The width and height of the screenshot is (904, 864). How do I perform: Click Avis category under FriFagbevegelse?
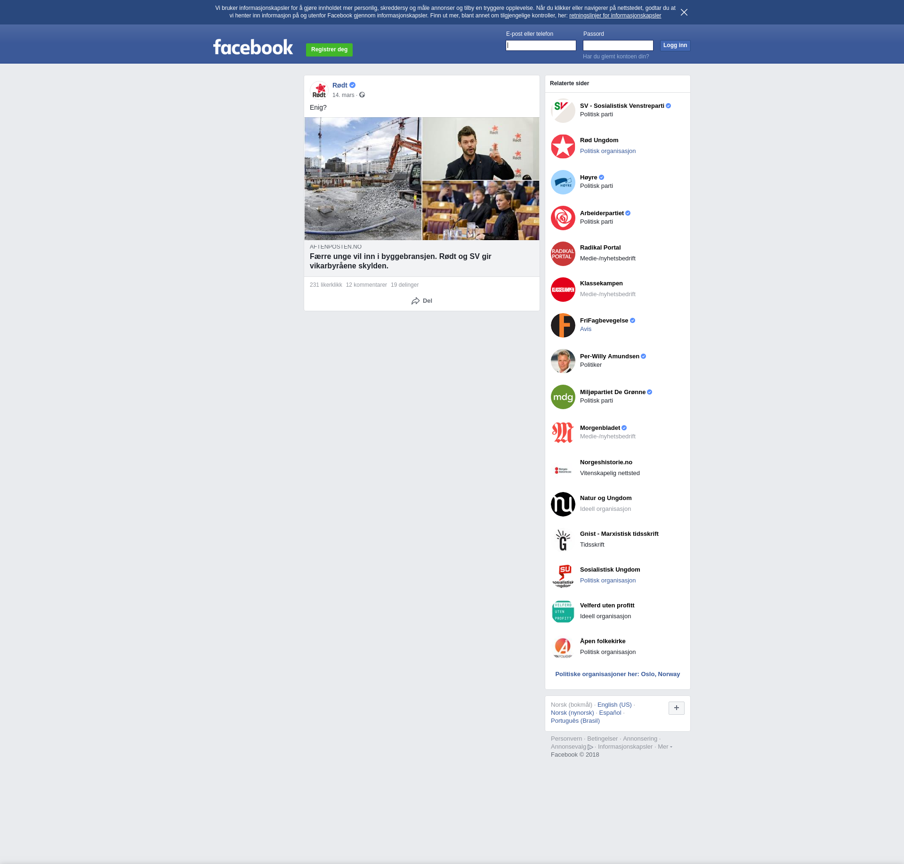click(586, 329)
